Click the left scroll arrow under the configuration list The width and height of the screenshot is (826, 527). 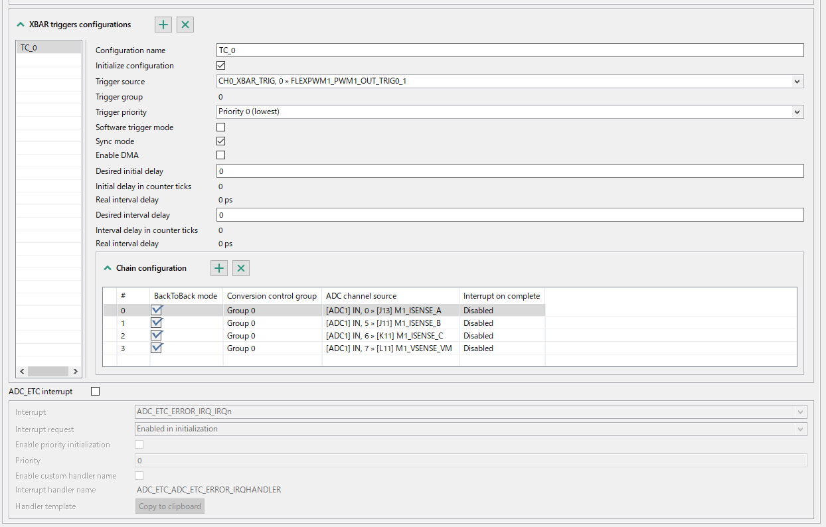coord(22,371)
